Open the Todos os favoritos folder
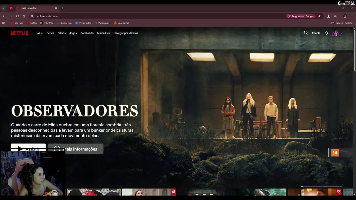This screenshot has width=356, height=200. (342, 23)
